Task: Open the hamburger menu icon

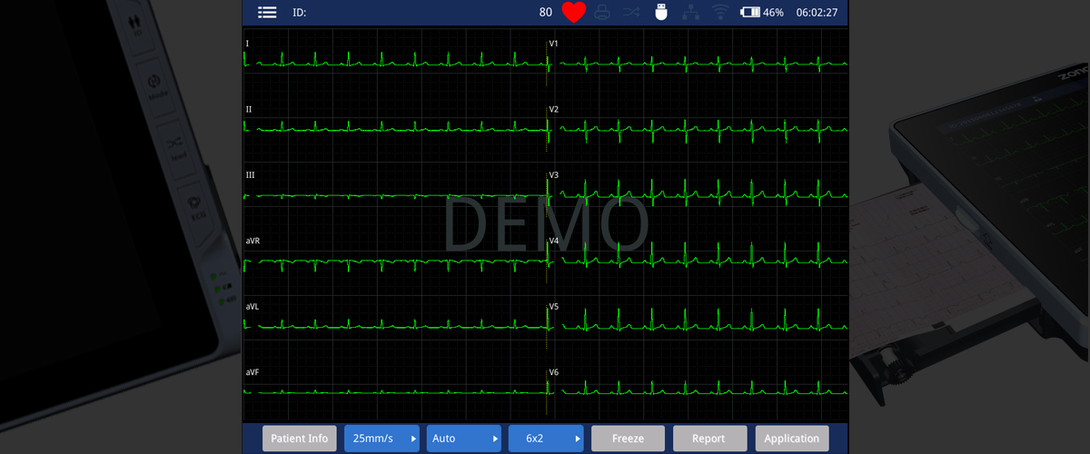Action: [267, 12]
